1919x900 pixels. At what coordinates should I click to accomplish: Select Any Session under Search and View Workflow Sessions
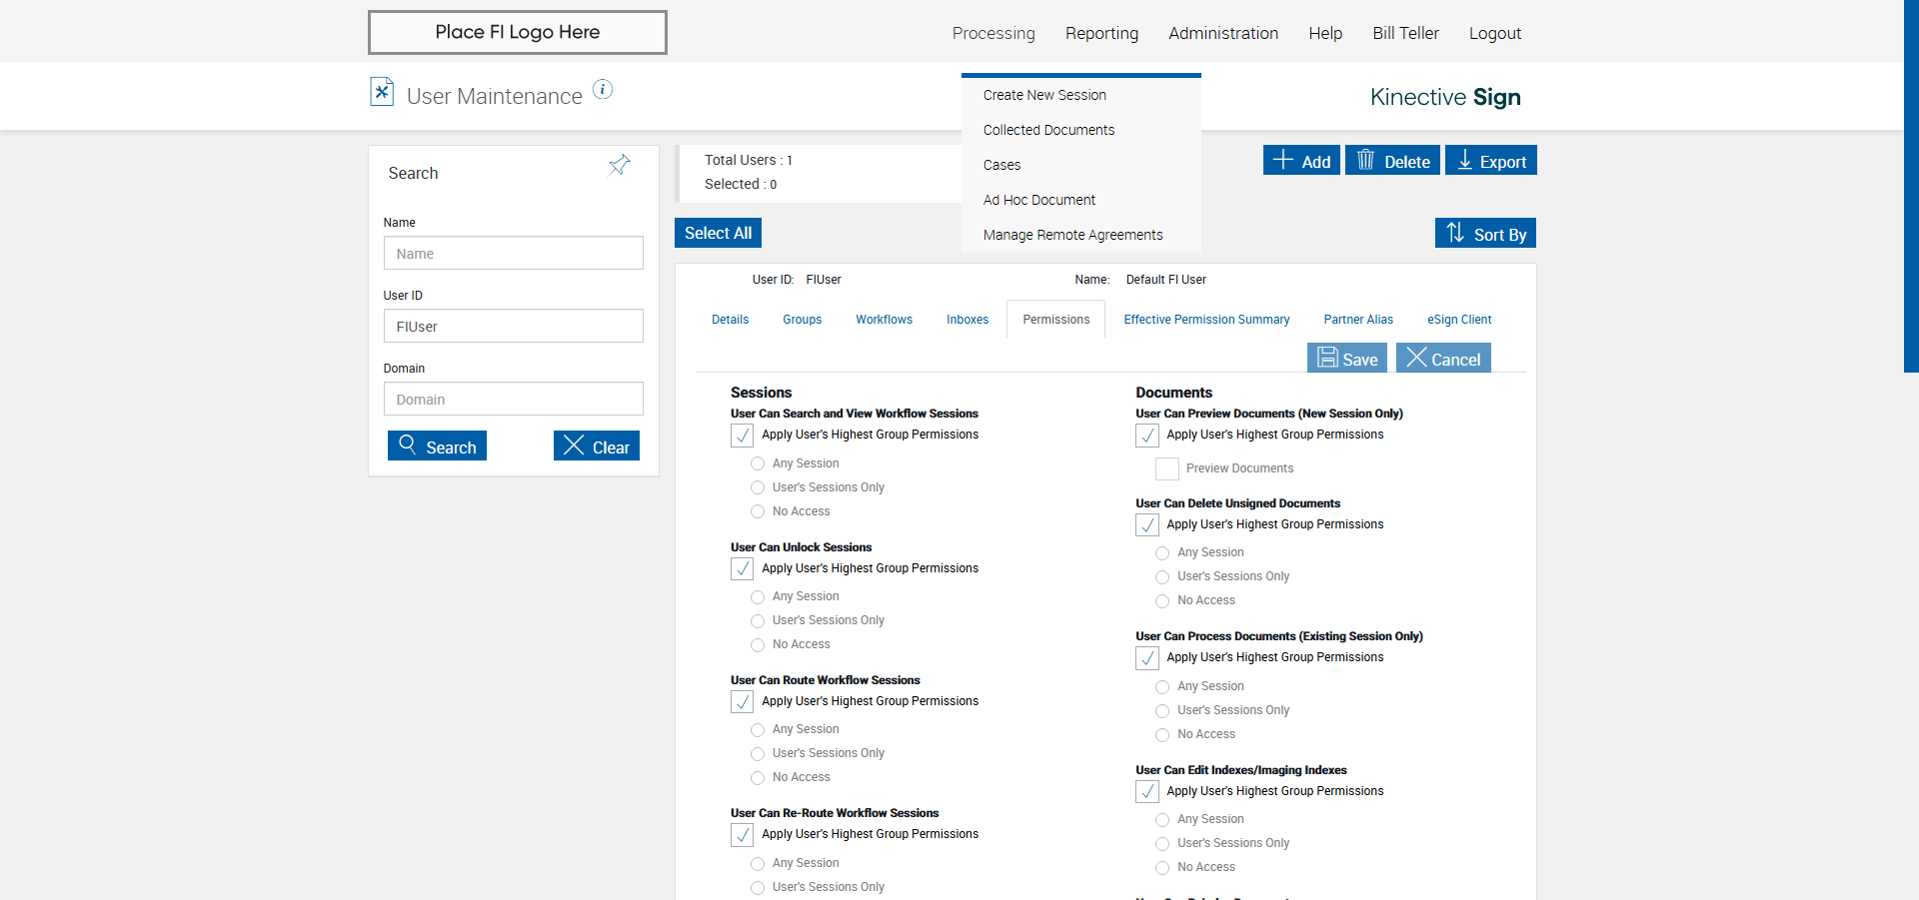pos(758,463)
